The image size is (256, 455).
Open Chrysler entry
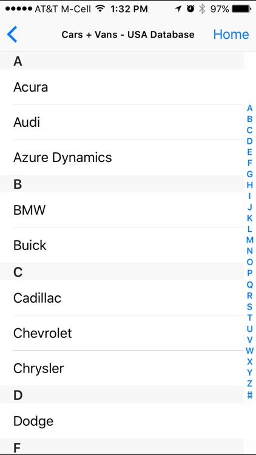point(122,368)
